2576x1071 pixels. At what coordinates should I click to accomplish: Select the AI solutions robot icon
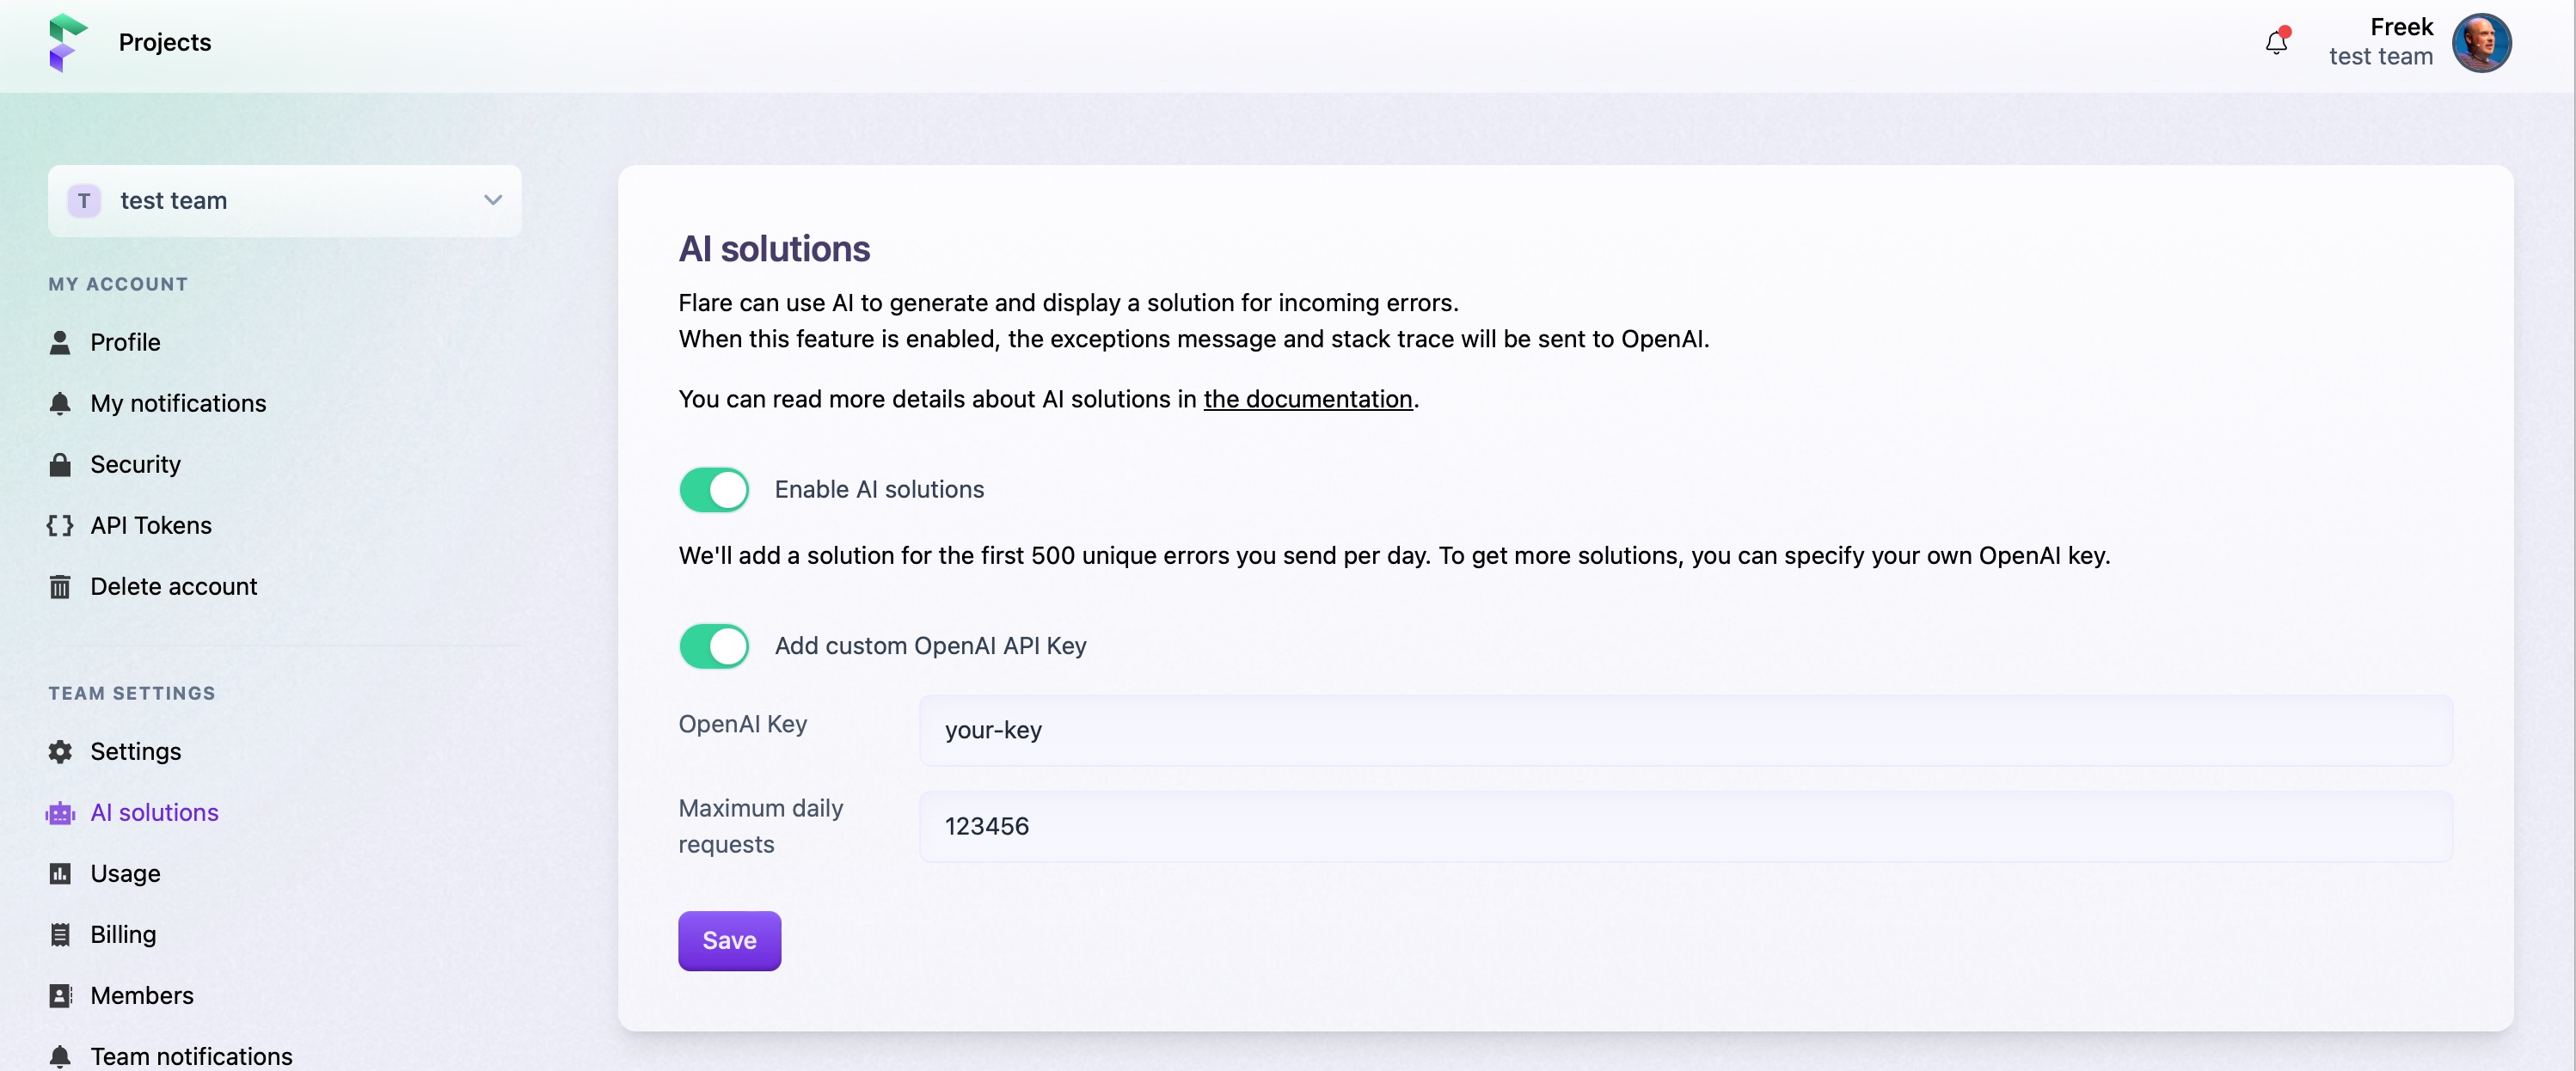(x=60, y=812)
